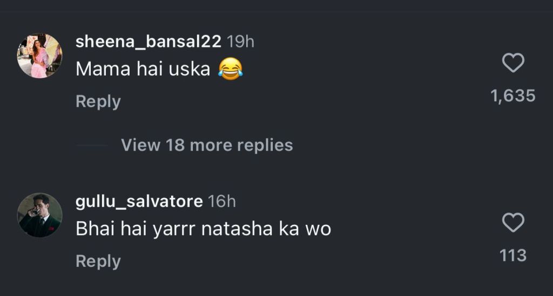
Task: Visit the sheena_bansal22 username link
Action: pos(148,42)
